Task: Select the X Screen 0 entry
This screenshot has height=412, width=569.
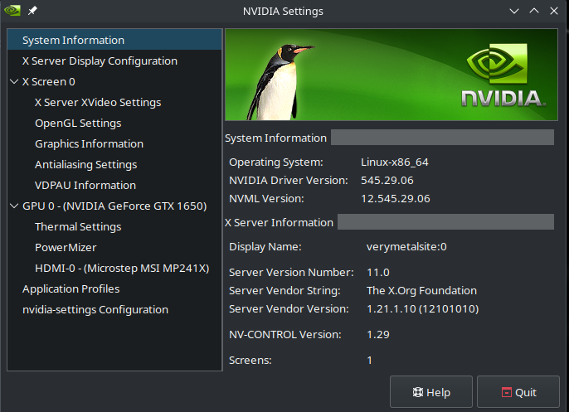Action: point(49,81)
